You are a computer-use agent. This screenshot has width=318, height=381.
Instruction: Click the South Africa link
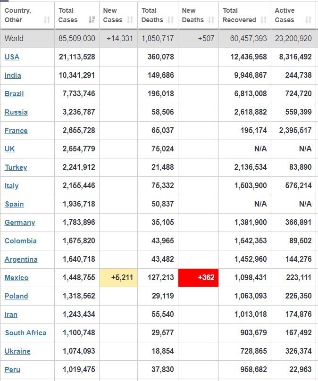tap(25, 333)
